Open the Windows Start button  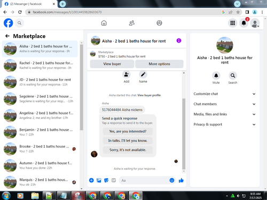[6, 196]
